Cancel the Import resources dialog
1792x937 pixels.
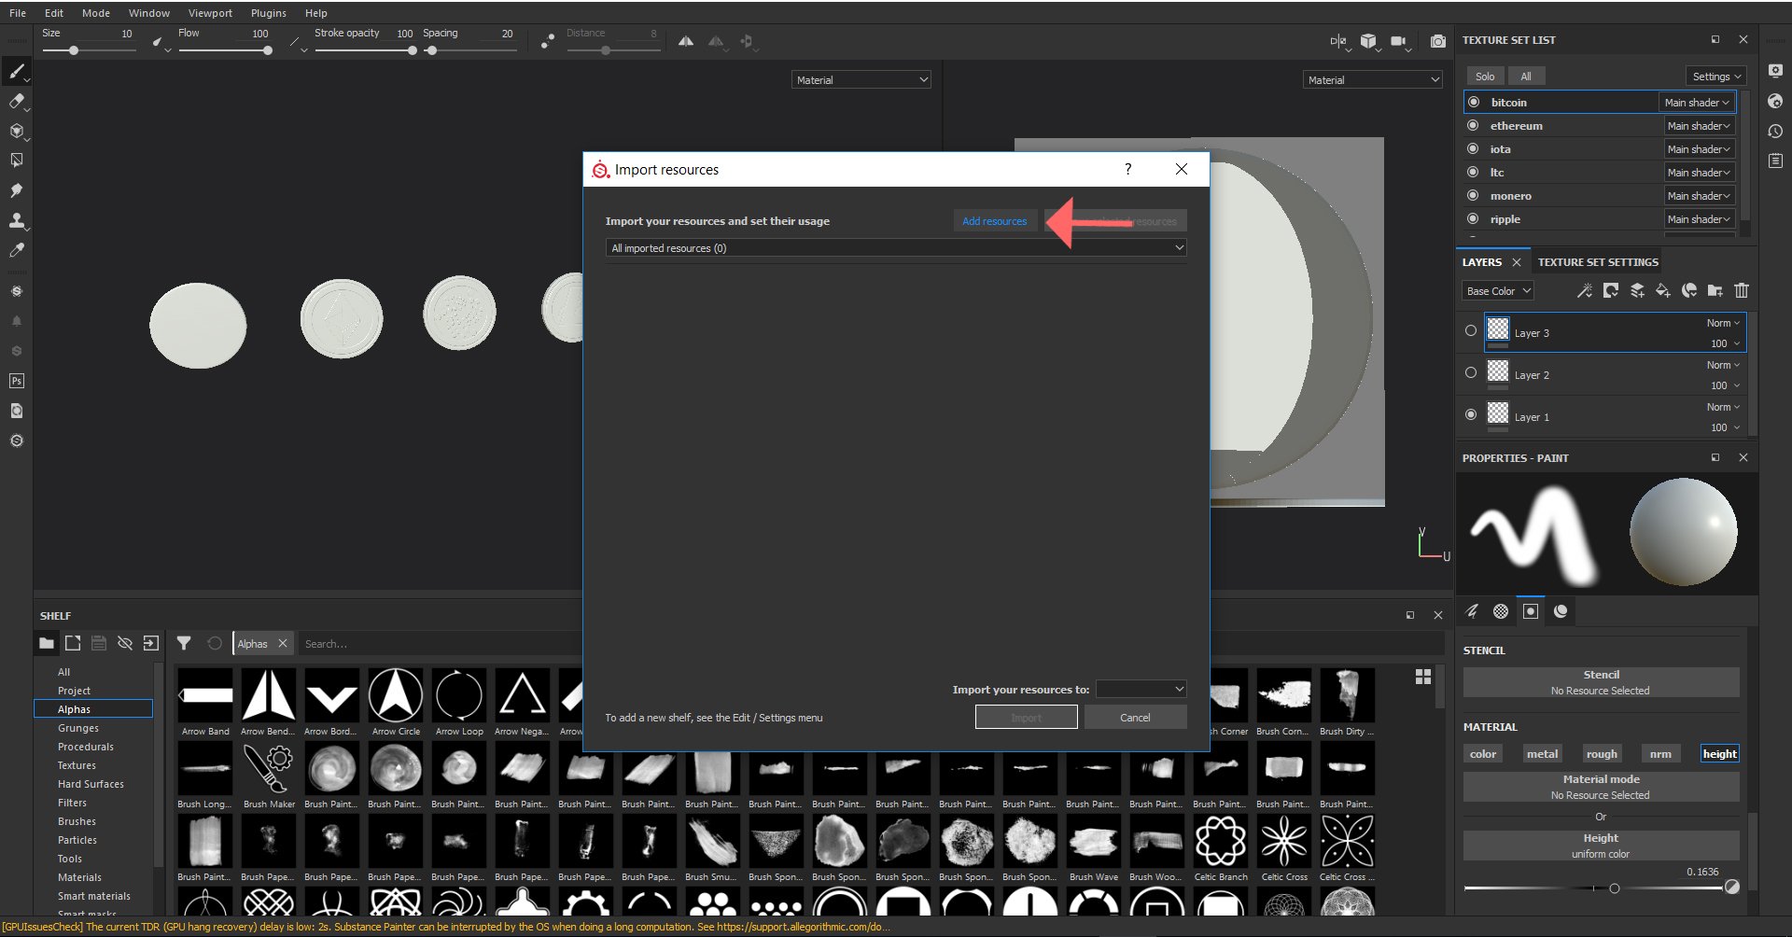[x=1135, y=717]
